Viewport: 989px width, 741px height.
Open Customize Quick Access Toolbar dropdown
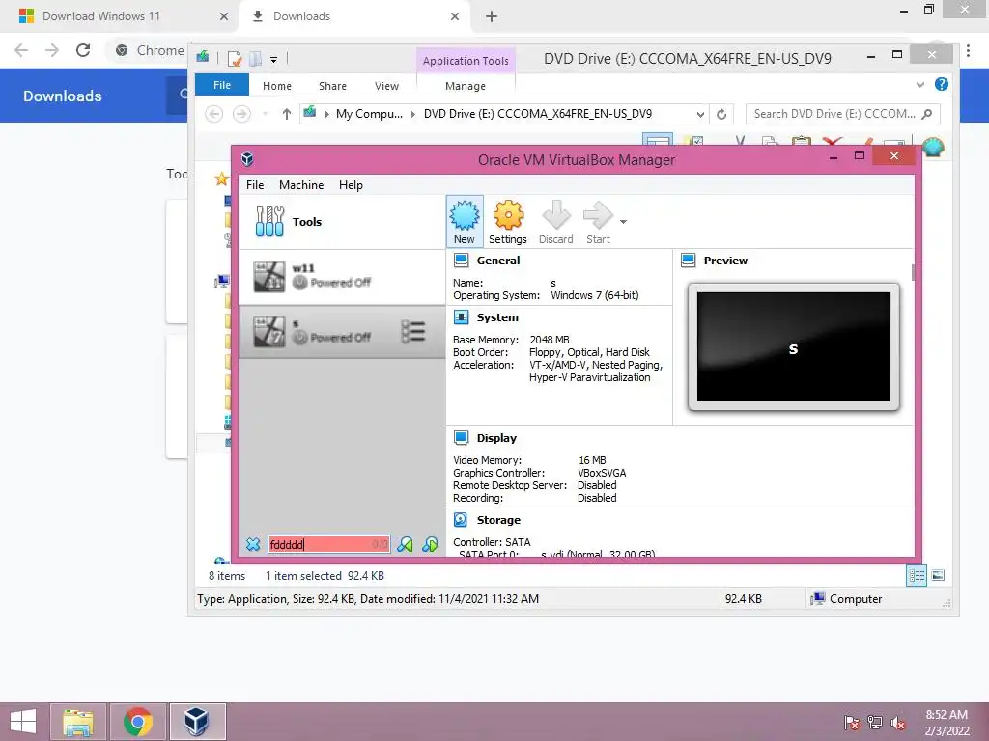coord(273,60)
